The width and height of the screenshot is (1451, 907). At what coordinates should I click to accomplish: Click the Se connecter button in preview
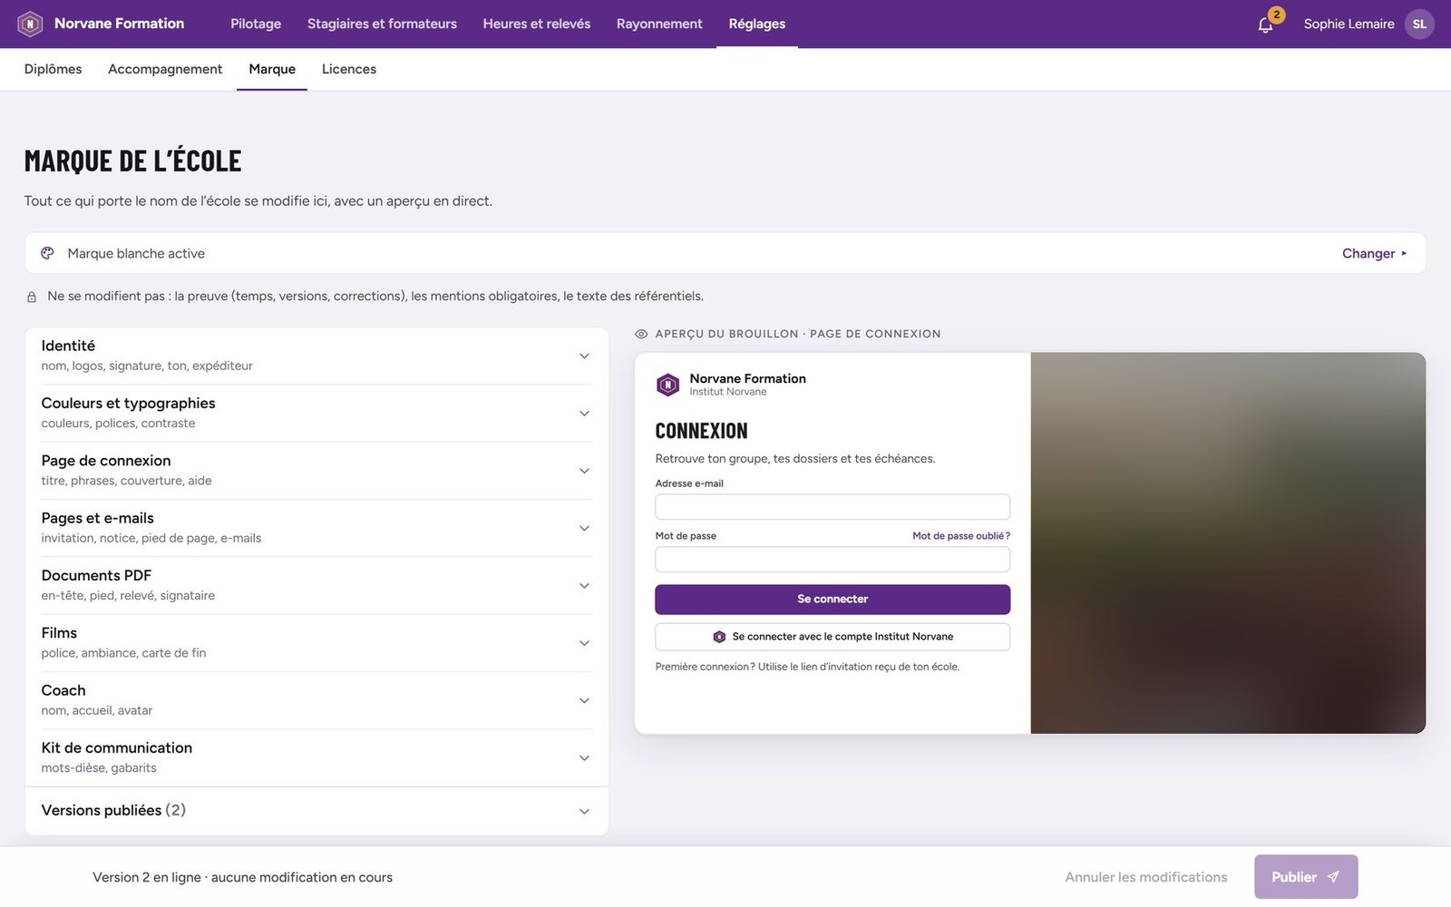[833, 600]
